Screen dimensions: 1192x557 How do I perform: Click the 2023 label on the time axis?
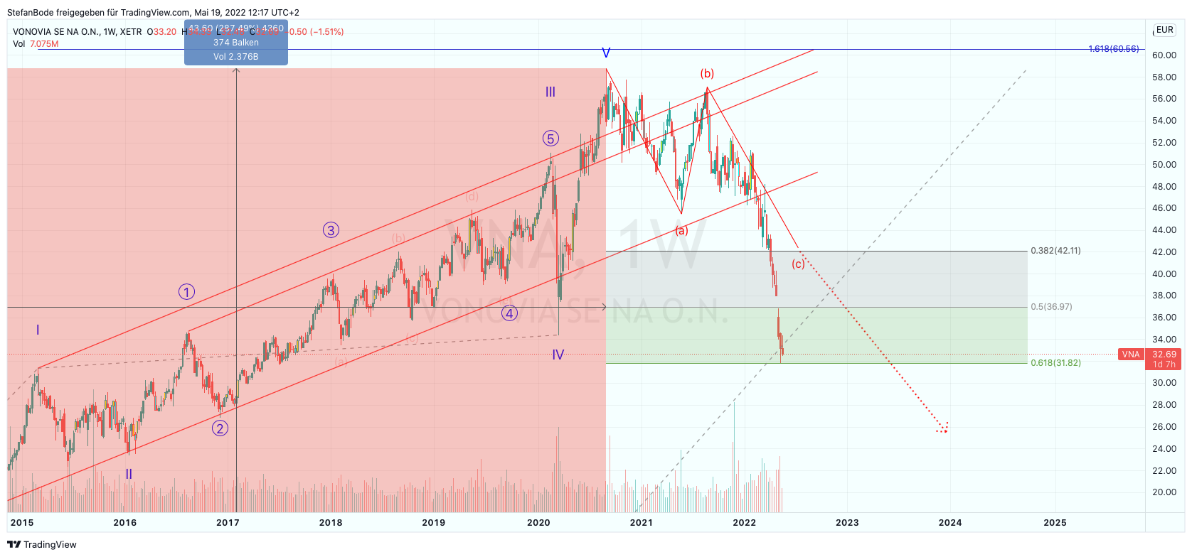pyautogui.click(x=847, y=522)
